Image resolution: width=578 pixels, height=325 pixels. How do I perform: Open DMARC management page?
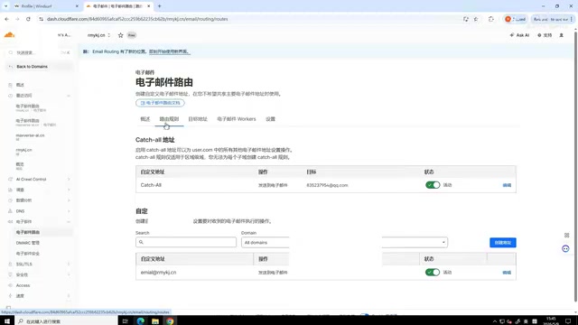tap(28, 243)
